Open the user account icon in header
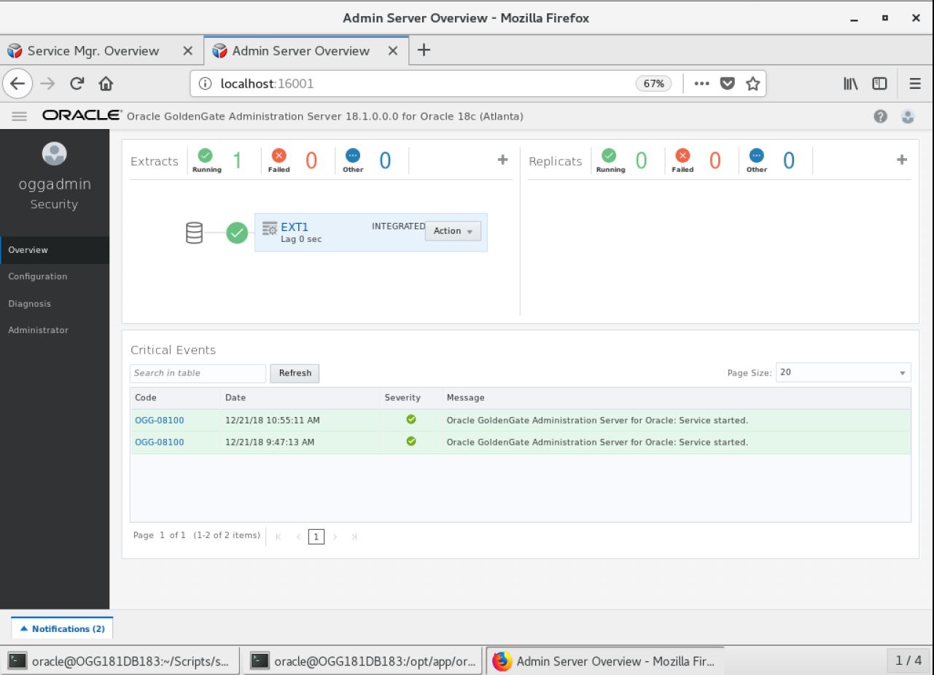The image size is (934, 675). tap(907, 117)
